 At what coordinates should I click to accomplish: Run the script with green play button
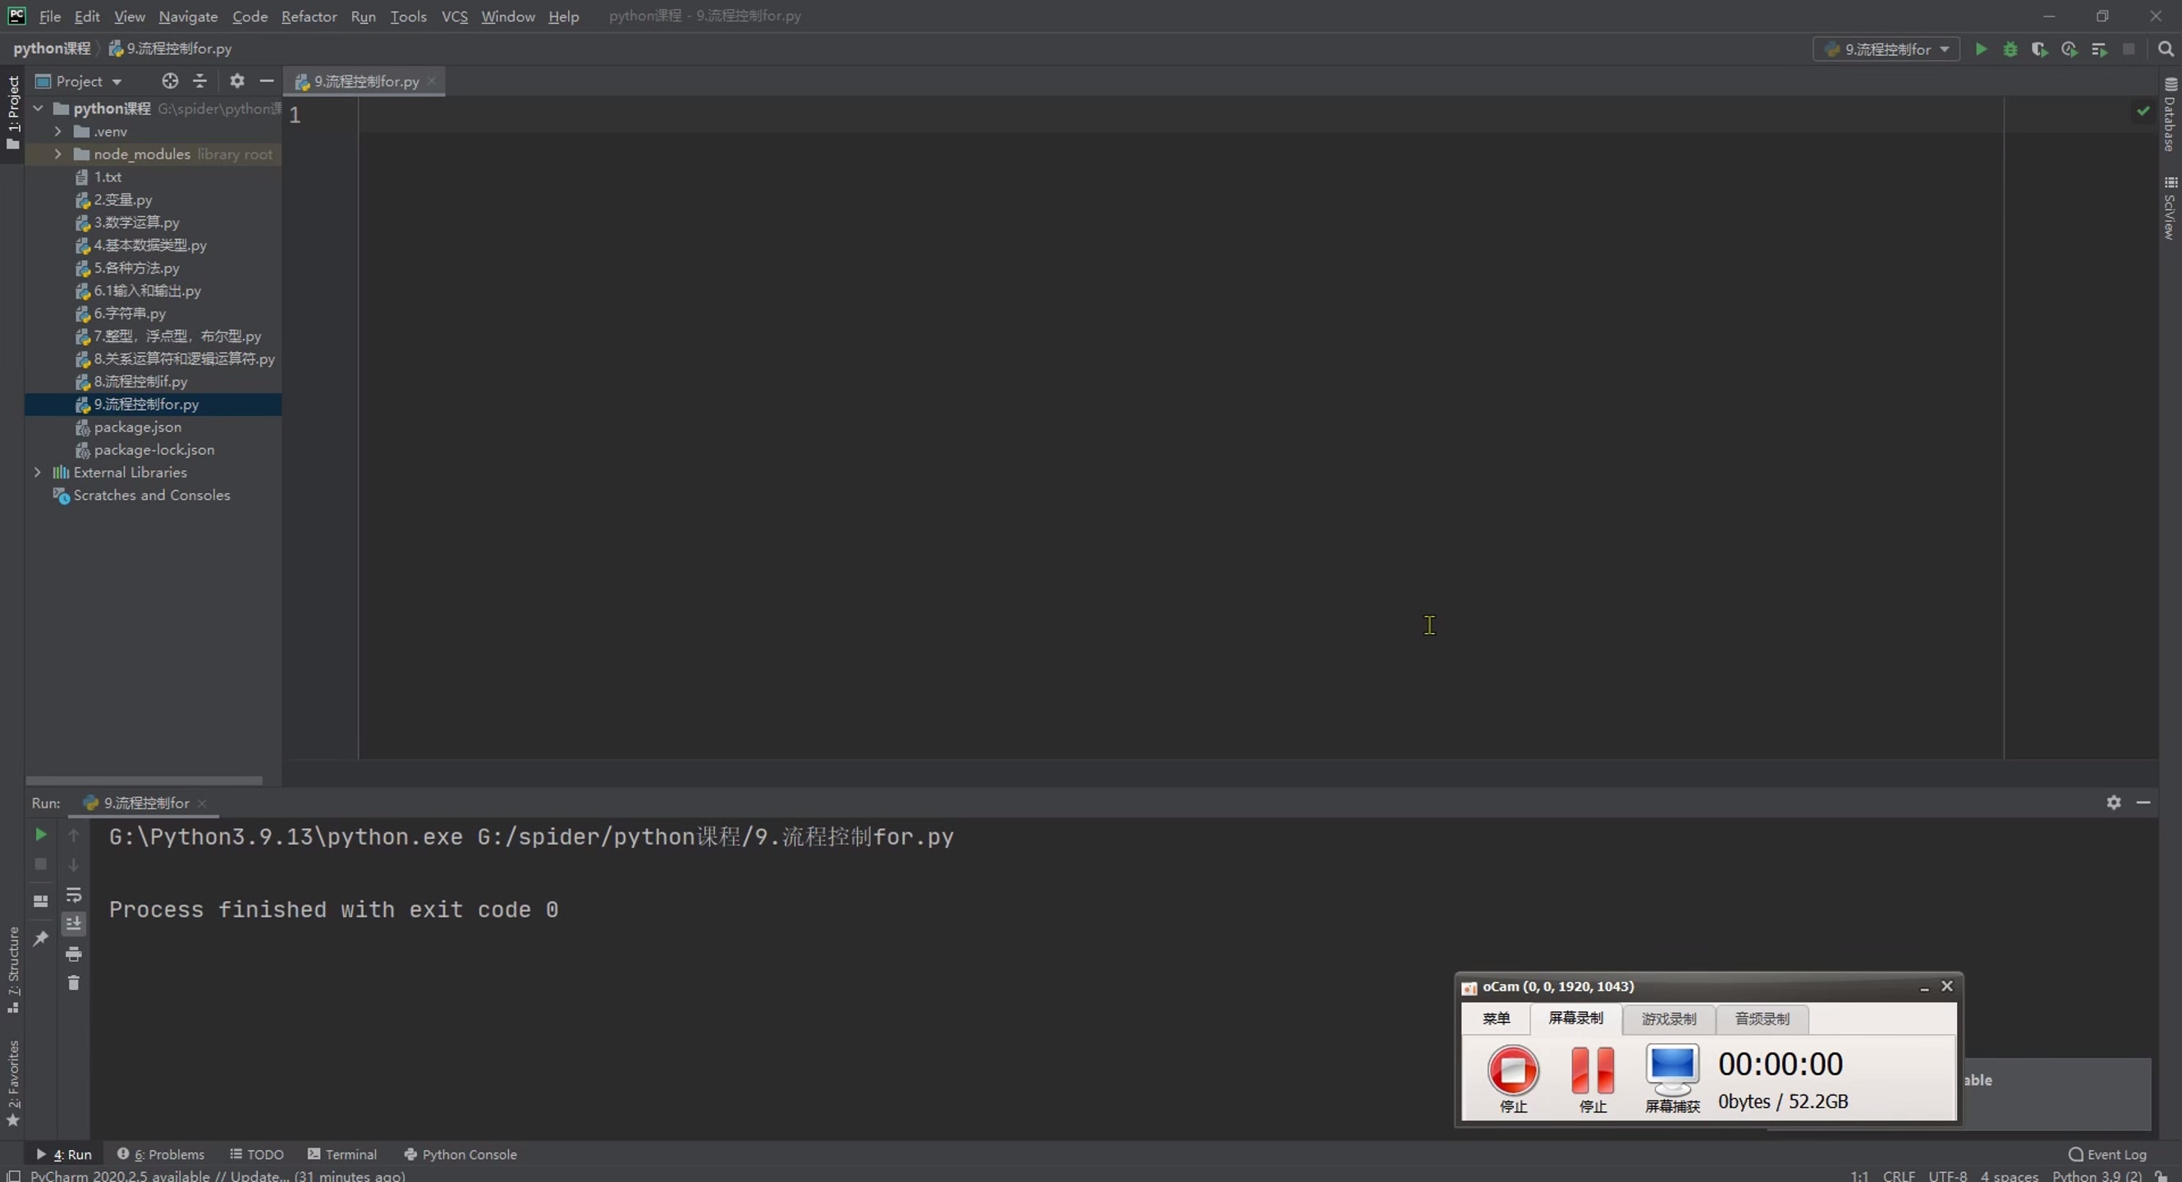click(x=1980, y=49)
